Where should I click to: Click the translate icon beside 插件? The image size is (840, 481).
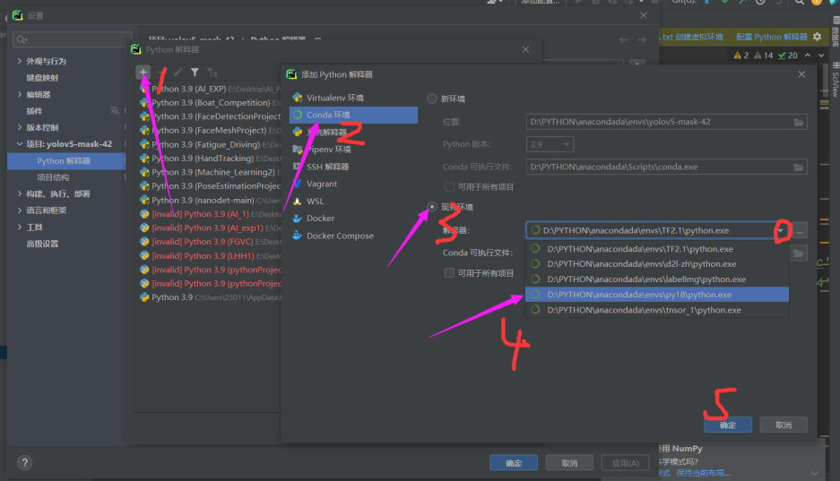pos(115,111)
